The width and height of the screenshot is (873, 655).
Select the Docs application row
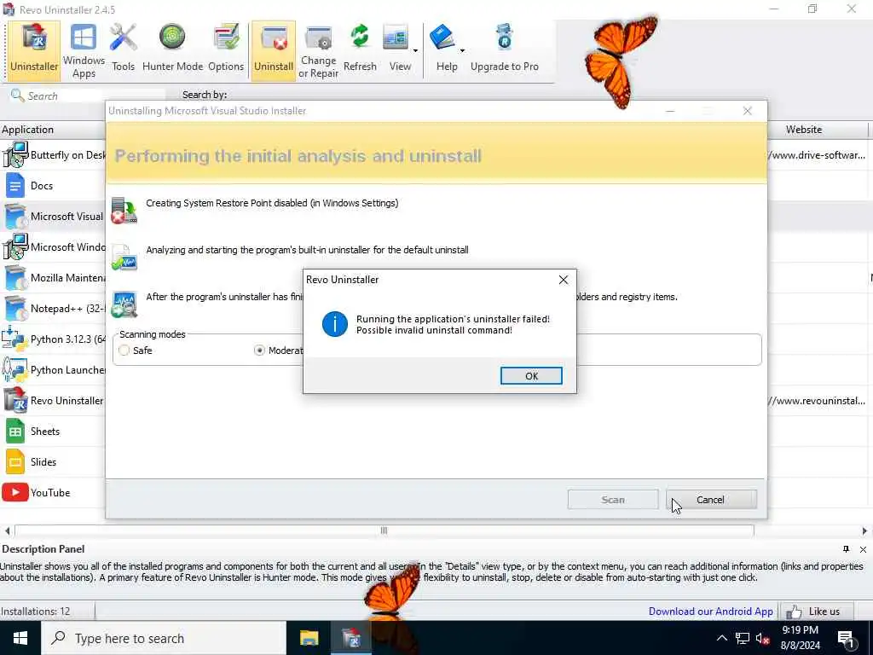click(x=53, y=185)
